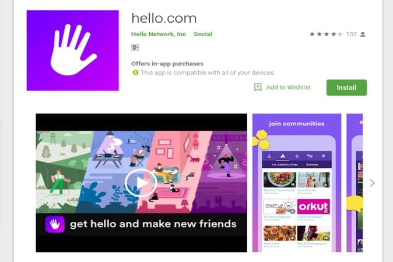This screenshot has width=393, height=262.
Task: Click the star rating row
Action: tap(326, 34)
